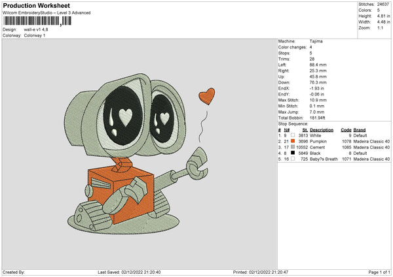Click the 'Last Saved: 02/12/2022 21:20:40' text
The height and width of the screenshot is (277, 393).
tap(129, 272)
